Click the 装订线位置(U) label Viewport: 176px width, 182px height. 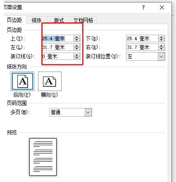click(x=103, y=56)
